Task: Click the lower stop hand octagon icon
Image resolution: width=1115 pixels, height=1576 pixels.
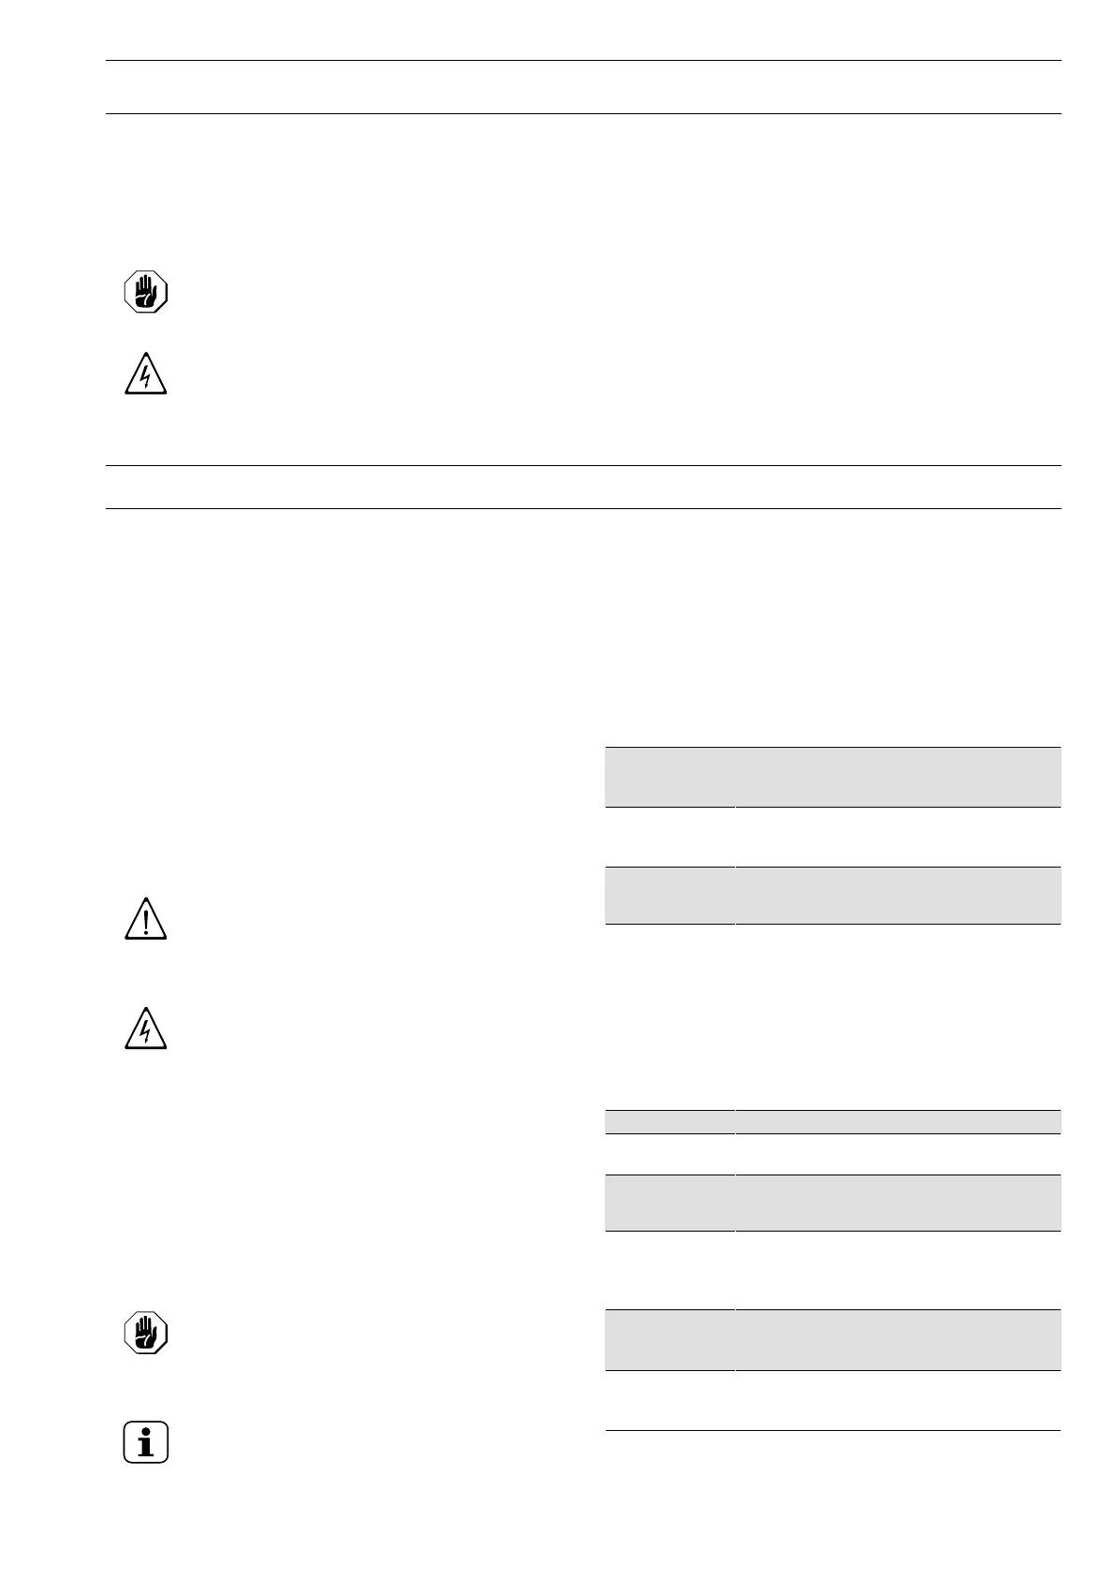Action: [x=145, y=1333]
